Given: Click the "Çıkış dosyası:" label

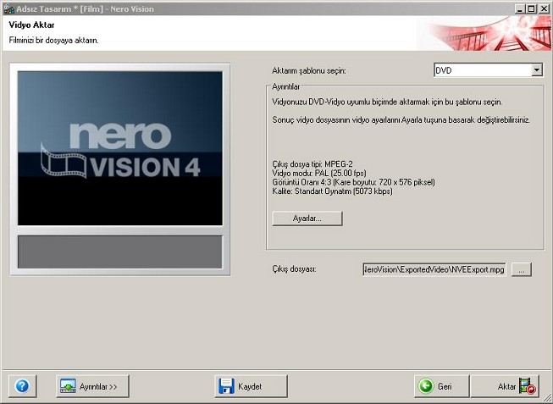Looking at the screenshot, I should point(294,269).
